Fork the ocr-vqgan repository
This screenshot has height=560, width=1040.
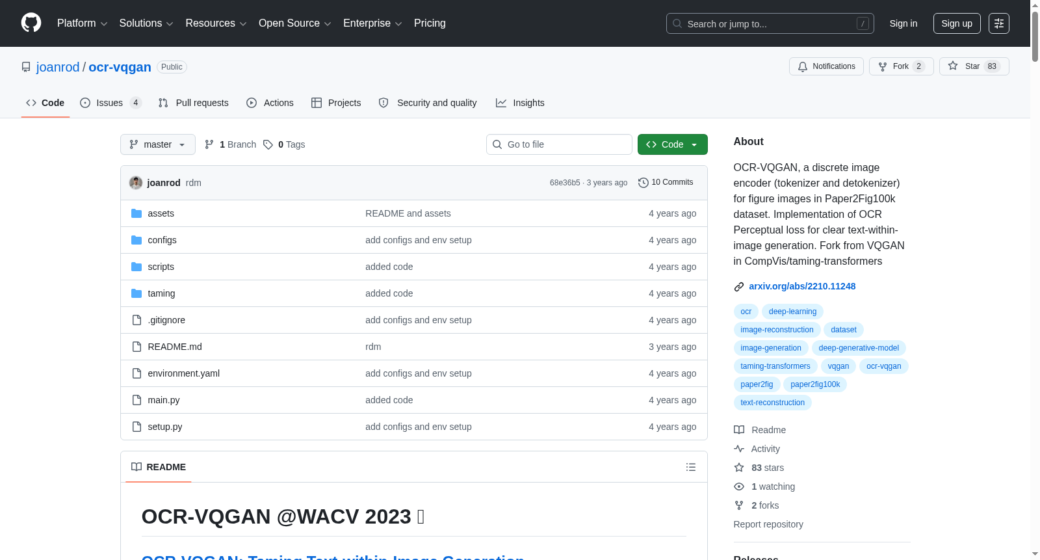[x=902, y=66]
